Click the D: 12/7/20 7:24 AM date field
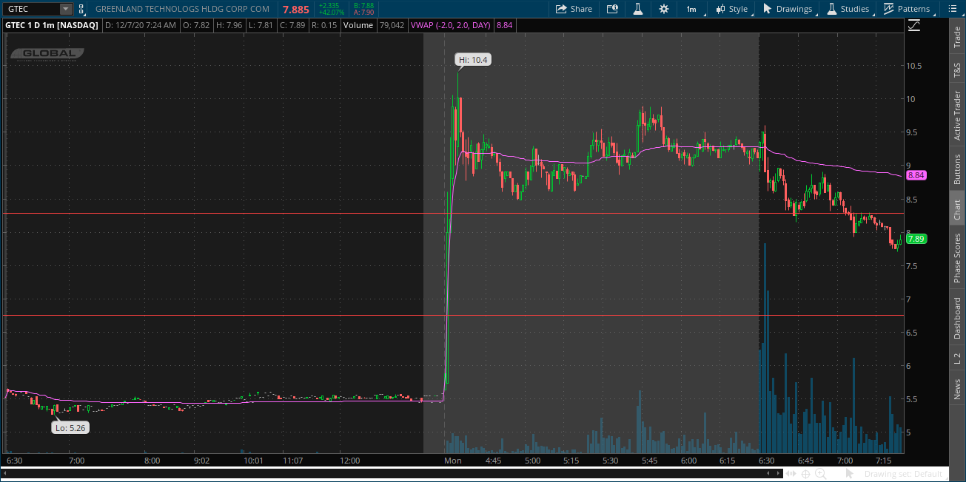The image size is (966, 482). click(x=141, y=25)
